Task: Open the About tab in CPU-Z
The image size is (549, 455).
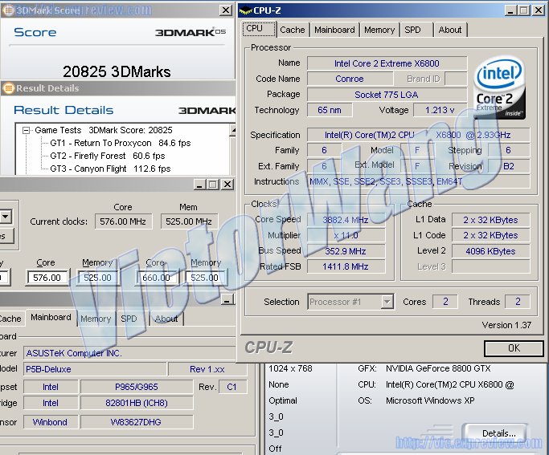Action: (450, 30)
